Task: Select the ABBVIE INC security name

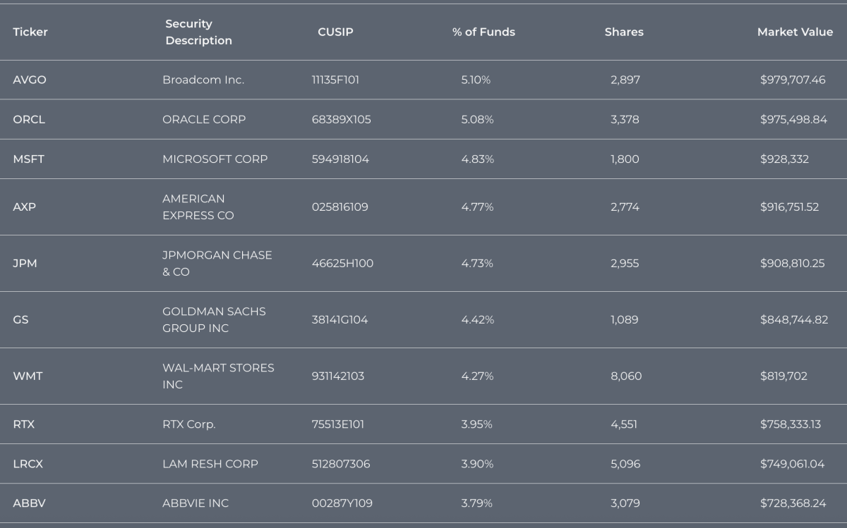Action: 196,503
